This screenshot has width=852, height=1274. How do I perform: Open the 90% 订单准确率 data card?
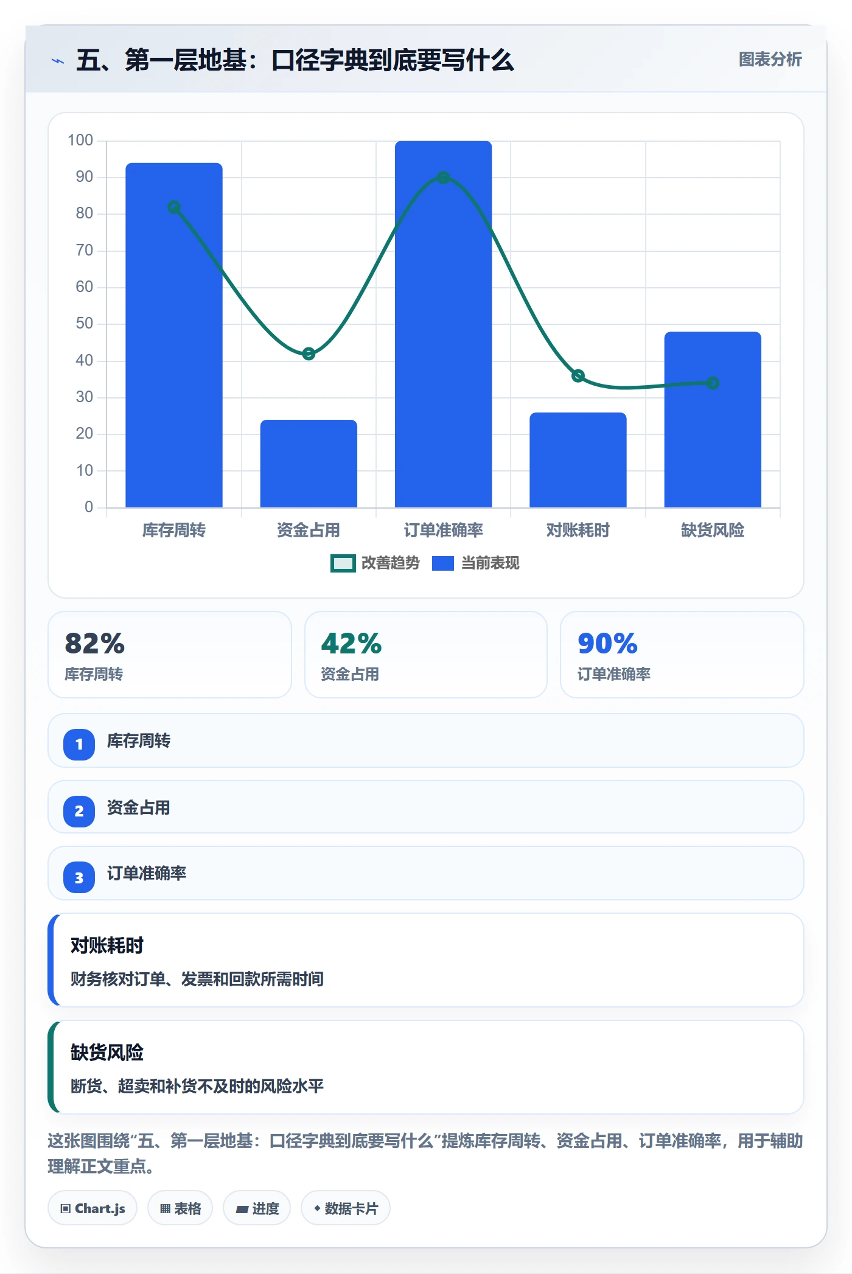(682, 655)
